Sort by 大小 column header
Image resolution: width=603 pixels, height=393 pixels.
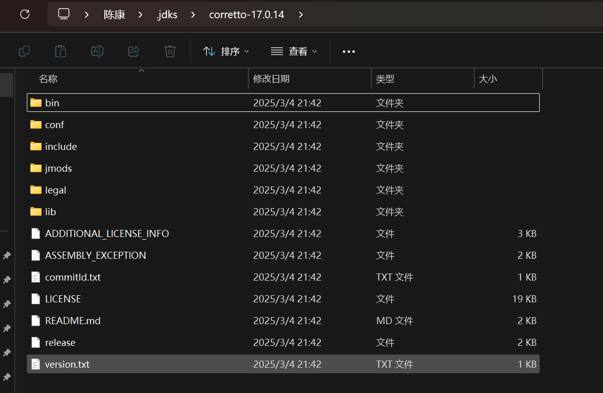point(488,79)
